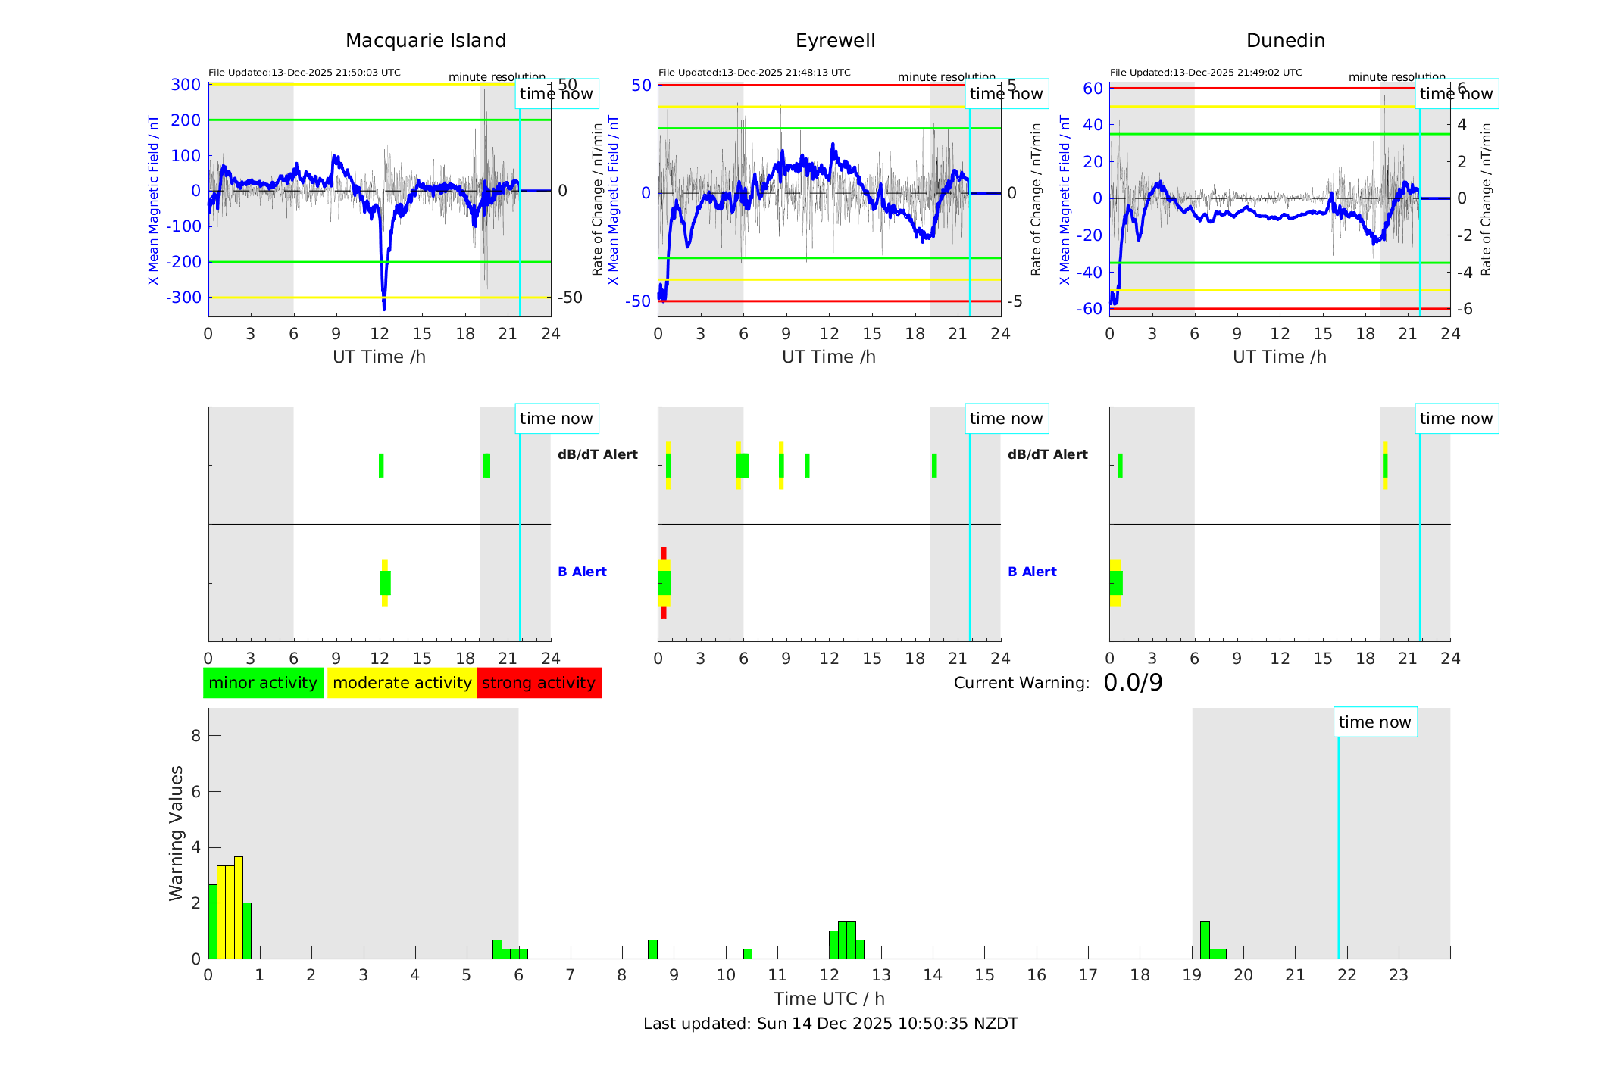
Task: Click the 'Last updated' timestamp text
Action: click(x=830, y=1024)
